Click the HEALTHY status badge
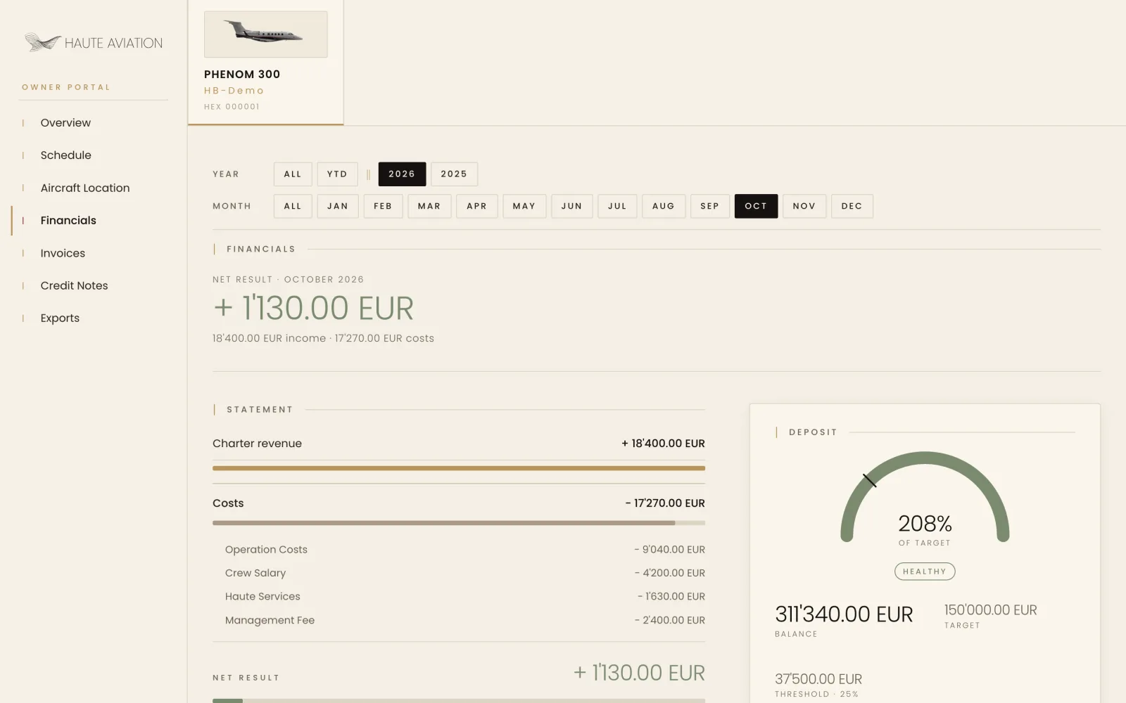Screen dimensions: 1126x703 click(x=925, y=572)
